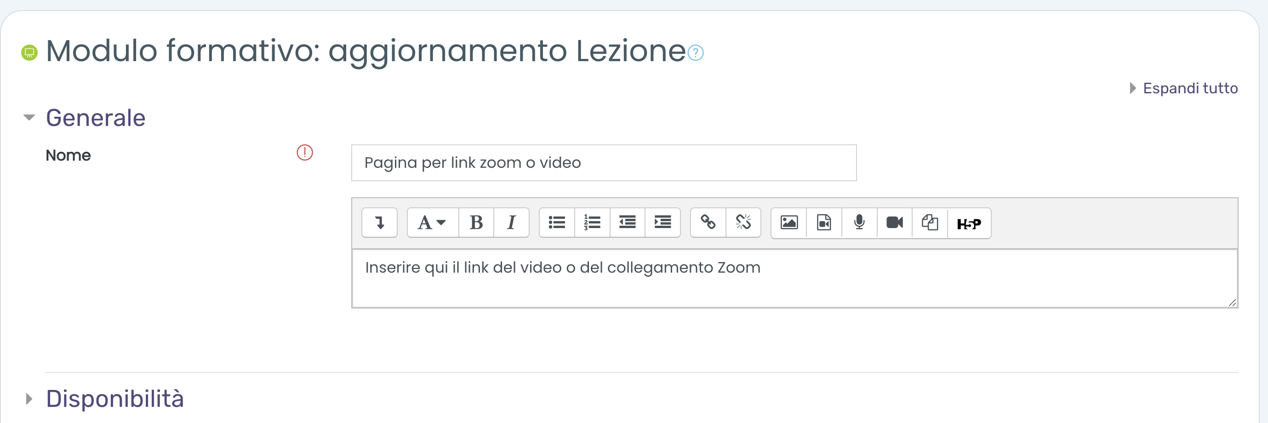Insert an ordered numbered list

click(x=592, y=223)
